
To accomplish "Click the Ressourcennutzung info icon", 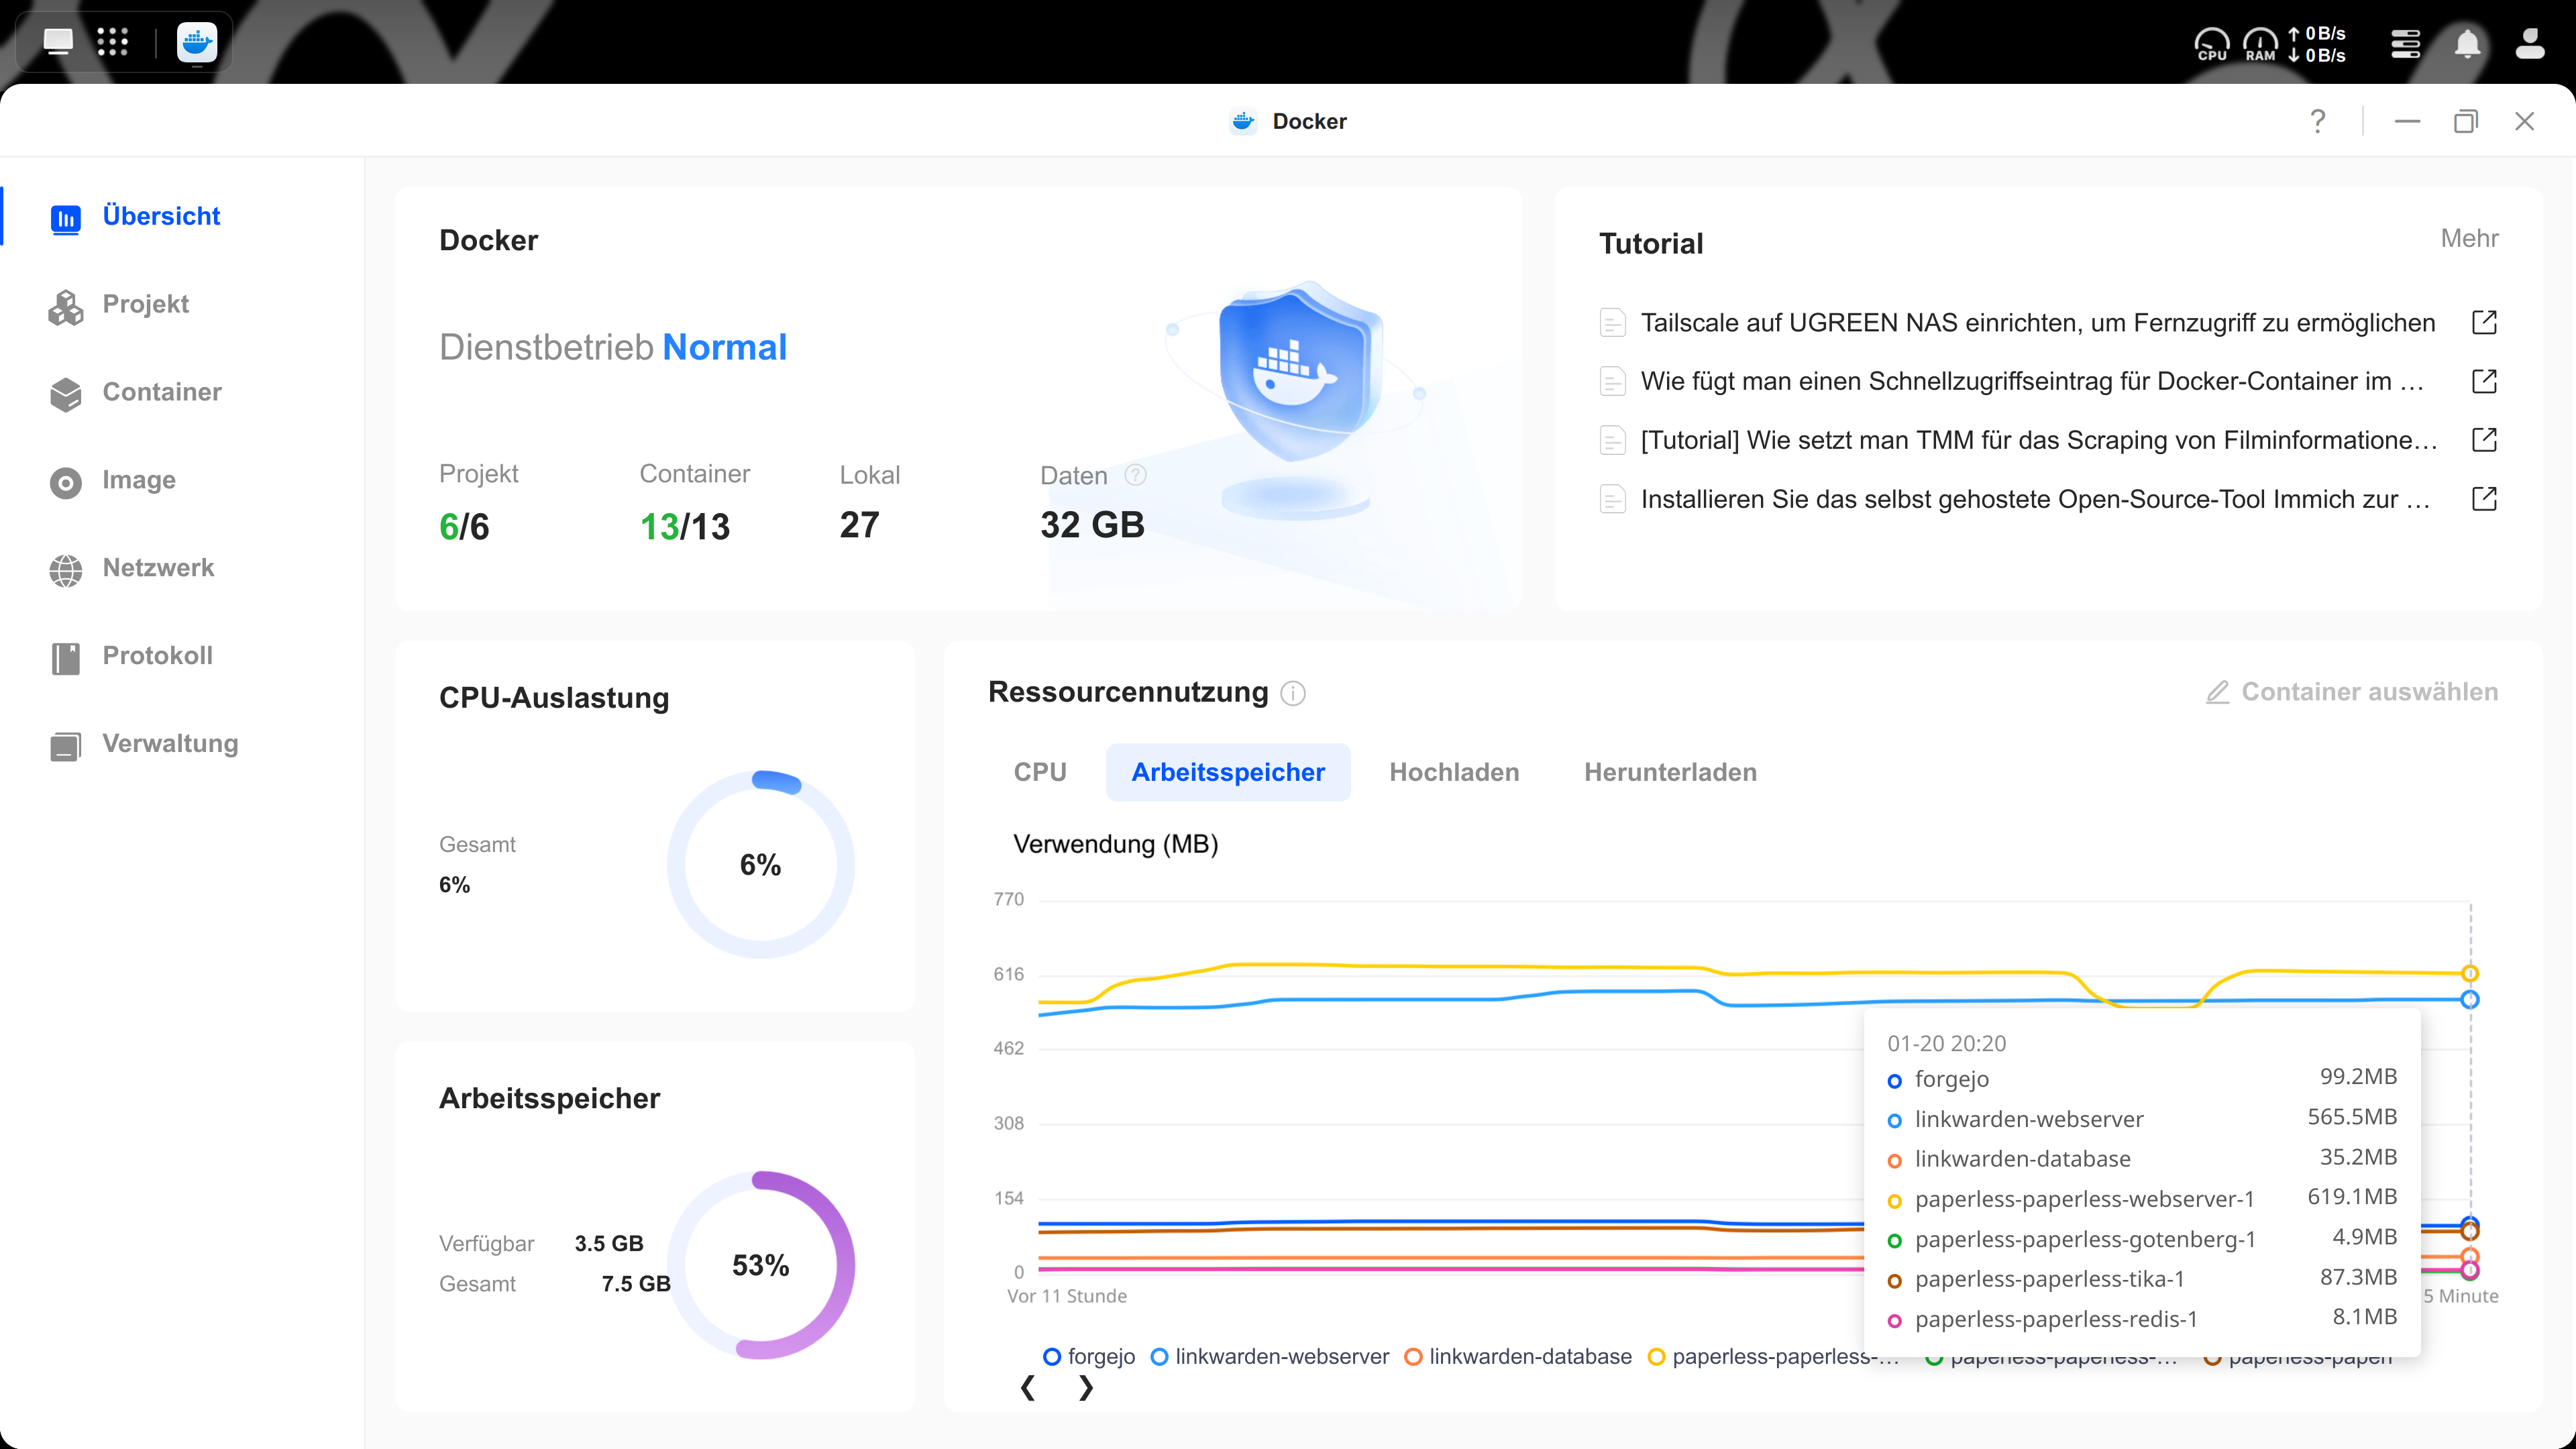I will click(1293, 693).
